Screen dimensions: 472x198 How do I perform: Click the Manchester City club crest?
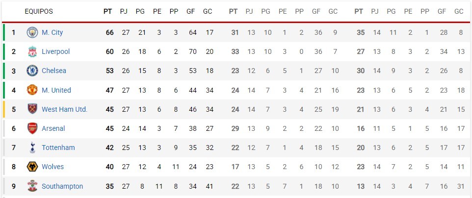click(32, 32)
